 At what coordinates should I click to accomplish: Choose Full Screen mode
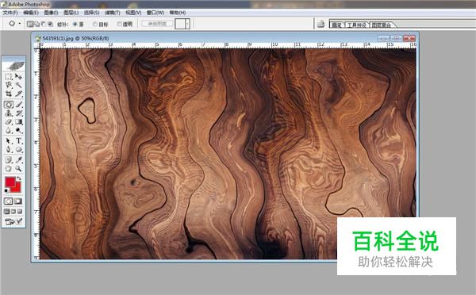[20, 212]
